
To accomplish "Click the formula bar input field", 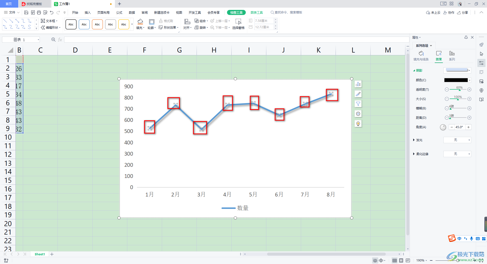I will [x=236, y=40].
